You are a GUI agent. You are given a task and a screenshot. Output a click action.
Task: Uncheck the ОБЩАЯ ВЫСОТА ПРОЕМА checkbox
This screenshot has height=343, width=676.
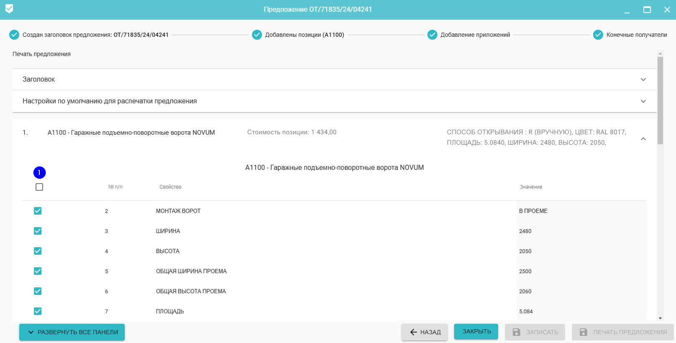point(38,291)
